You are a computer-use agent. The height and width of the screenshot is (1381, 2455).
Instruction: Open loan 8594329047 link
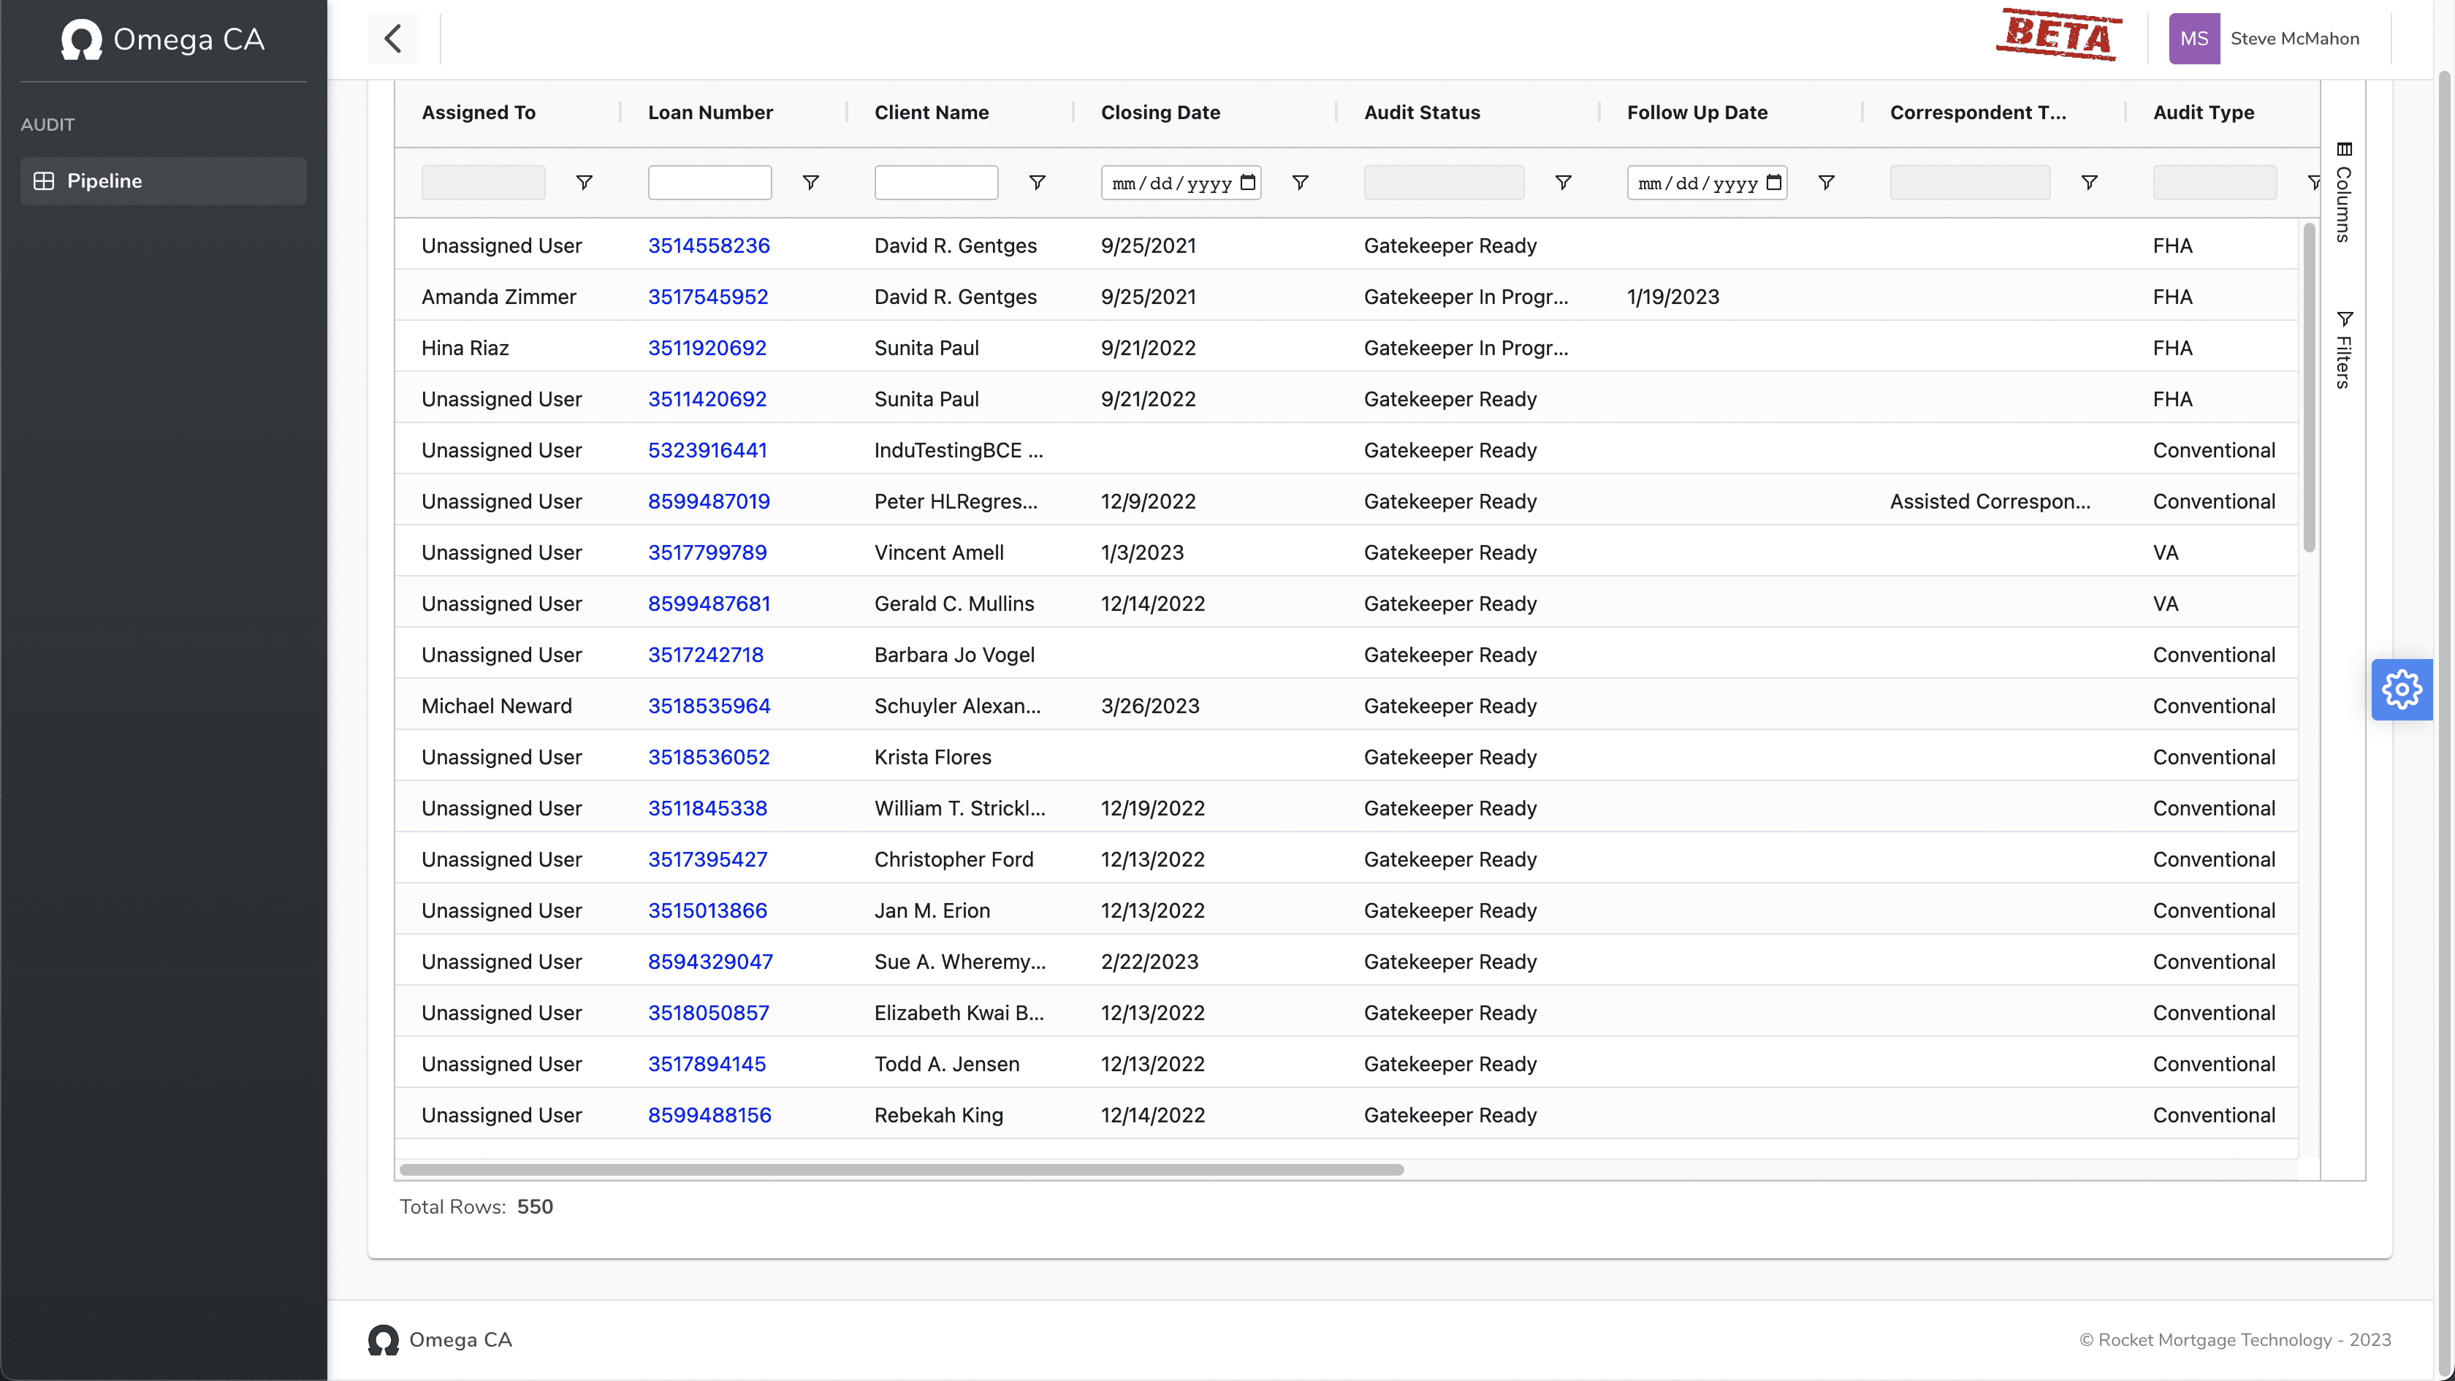pyautogui.click(x=710, y=962)
